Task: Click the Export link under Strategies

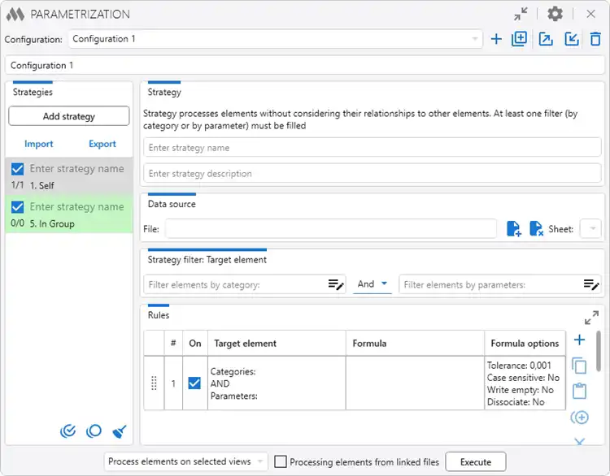Action: click(x=102, y=144)
